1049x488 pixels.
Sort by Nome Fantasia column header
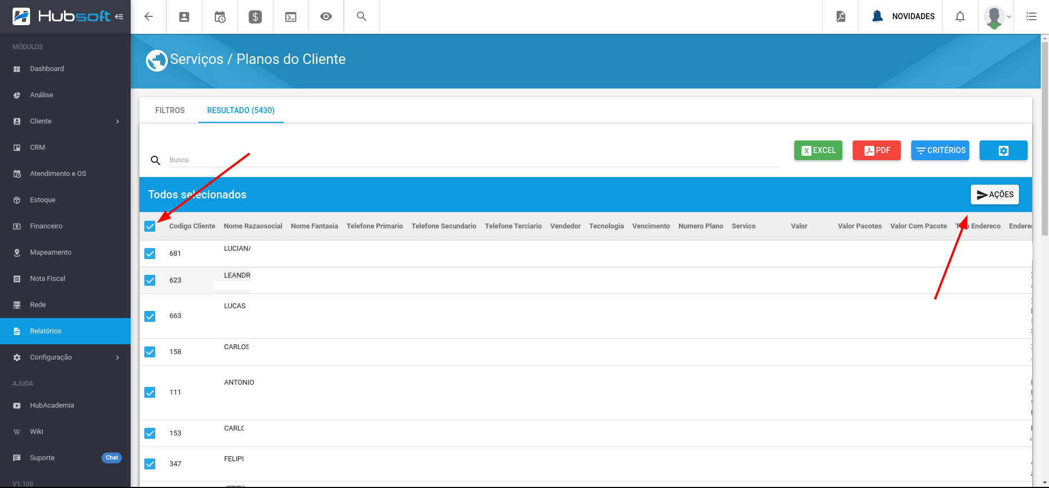point(314,226)
